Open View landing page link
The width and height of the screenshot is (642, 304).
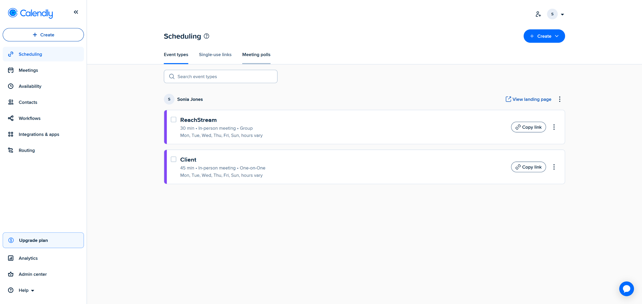(x=528, y=99)
